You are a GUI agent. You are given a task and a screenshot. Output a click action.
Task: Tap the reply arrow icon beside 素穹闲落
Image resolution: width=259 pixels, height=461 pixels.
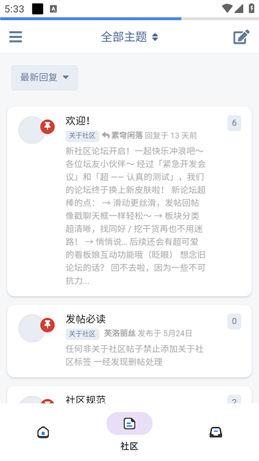pyautogui.click(x=106, y=135)
